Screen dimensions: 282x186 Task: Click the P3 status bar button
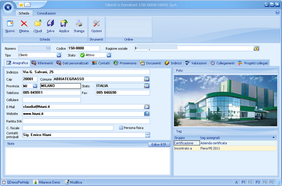[x=257, y=182]
